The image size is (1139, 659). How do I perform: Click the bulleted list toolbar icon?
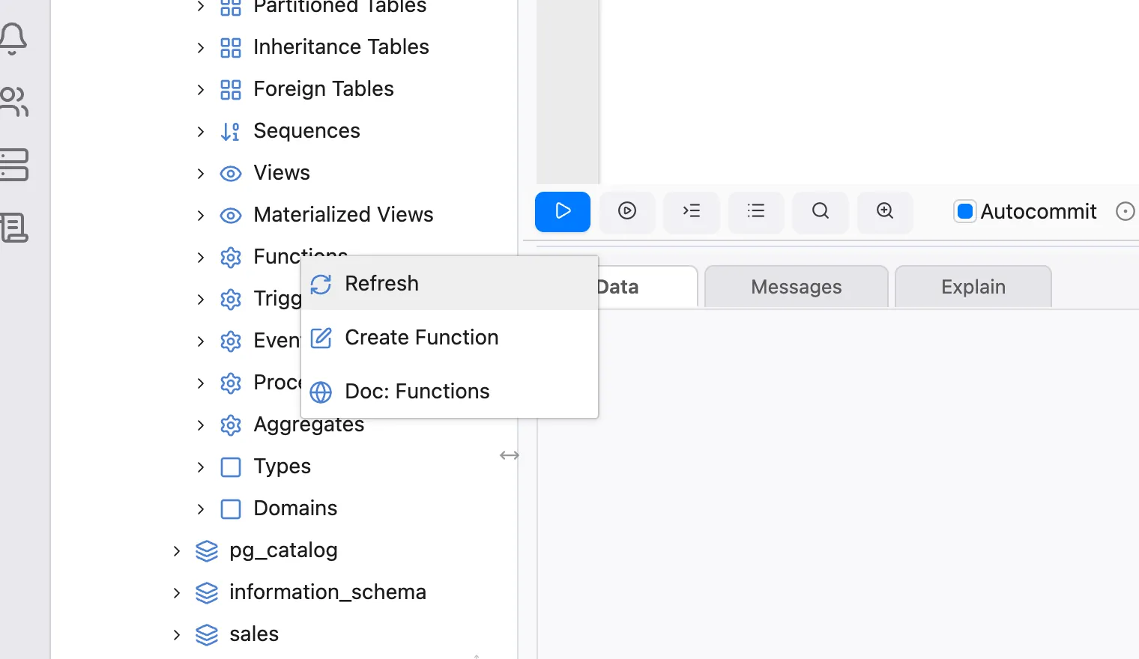pyautogui.click(x=756, y=212)
